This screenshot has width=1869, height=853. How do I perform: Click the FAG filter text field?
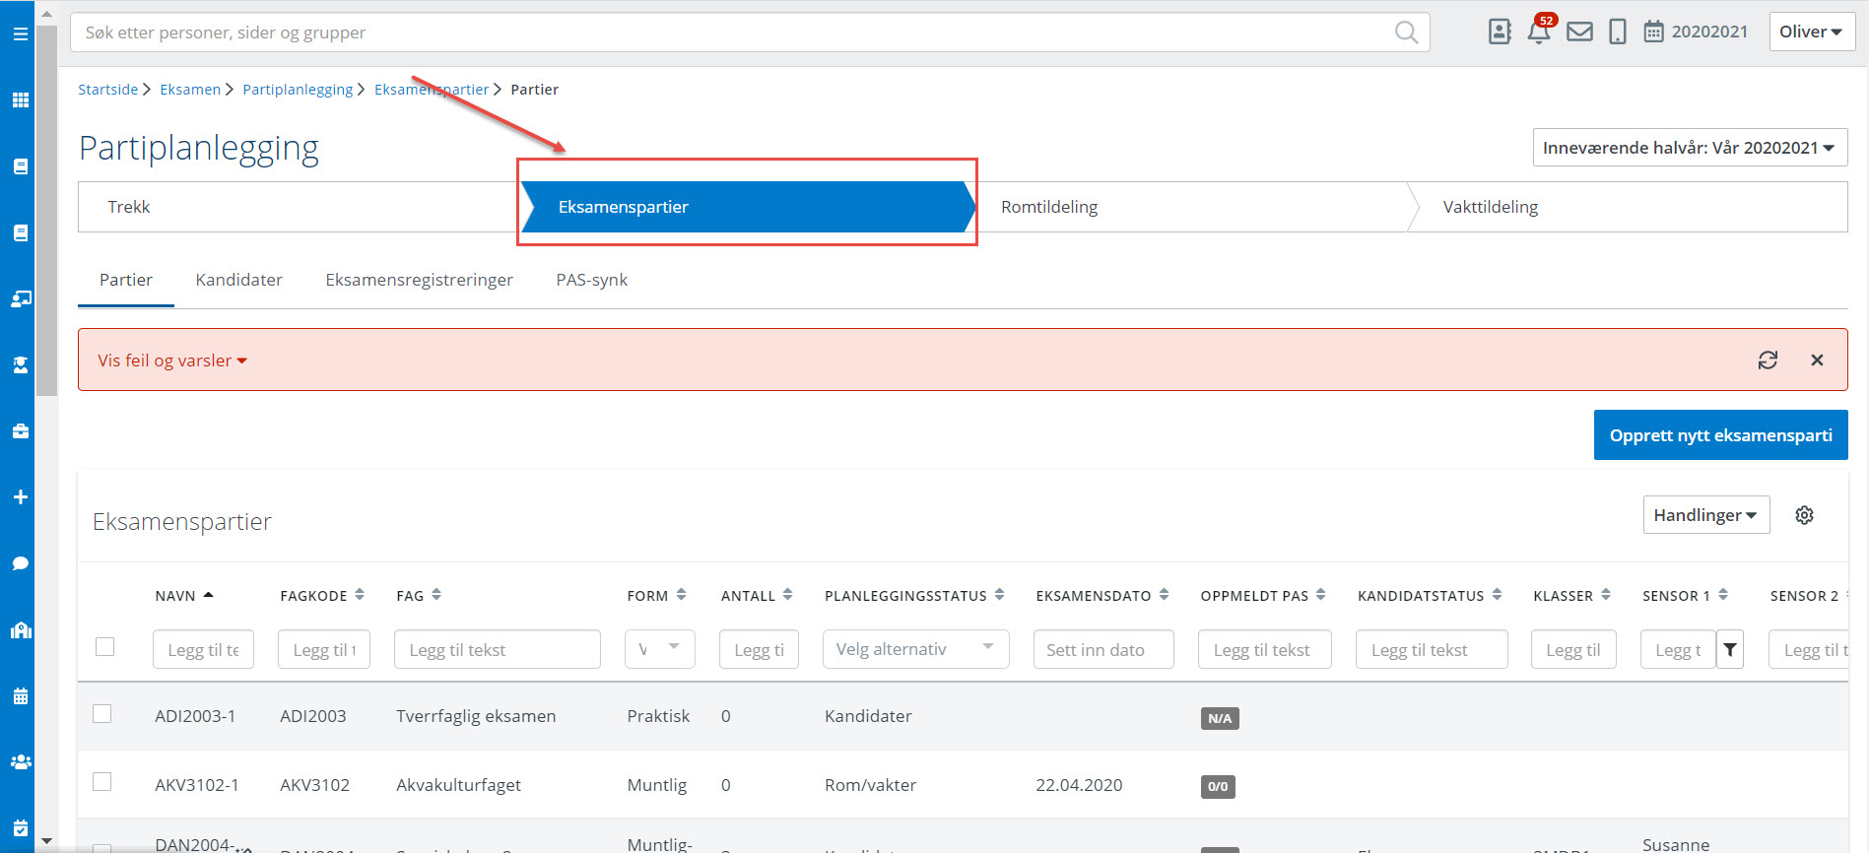point(497,649)
